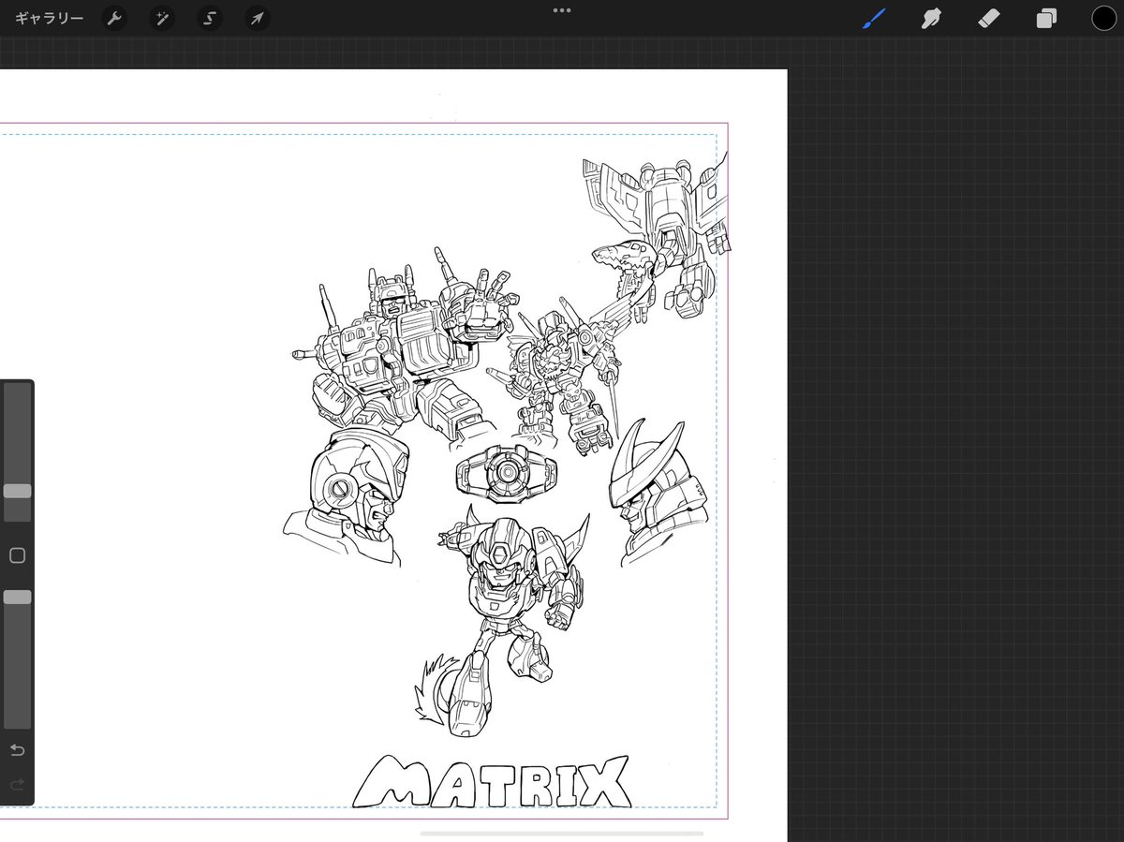Tap the three-dot multitasking menu at top
The image size is (1124, 842).
tap(562, 10)
